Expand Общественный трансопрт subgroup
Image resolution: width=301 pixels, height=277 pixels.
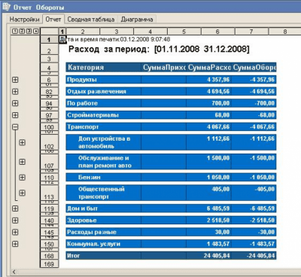[x=23, y=193]
